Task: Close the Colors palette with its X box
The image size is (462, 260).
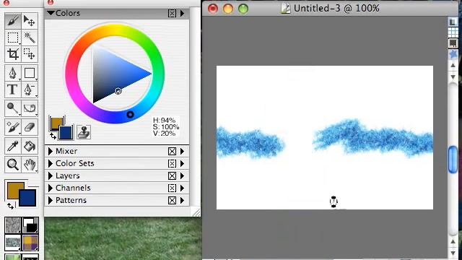Action: tap(172, 13)
